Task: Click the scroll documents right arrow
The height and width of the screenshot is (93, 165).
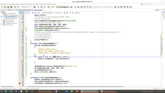Action: click(x=158, y=10)
